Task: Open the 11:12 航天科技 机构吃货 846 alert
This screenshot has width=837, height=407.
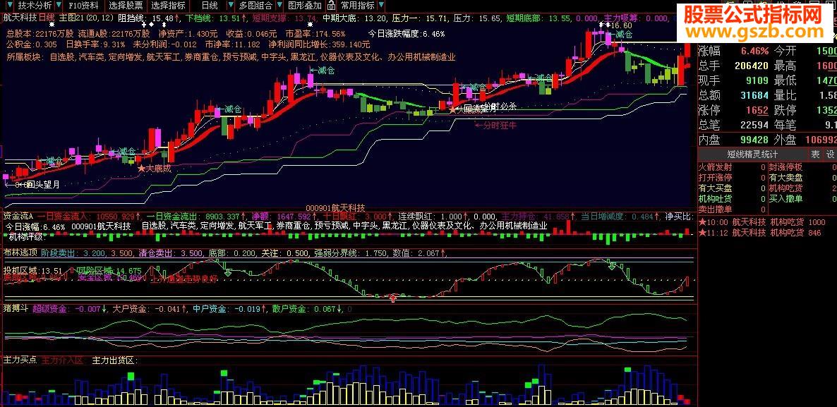Action: click(x=759, y=233)
